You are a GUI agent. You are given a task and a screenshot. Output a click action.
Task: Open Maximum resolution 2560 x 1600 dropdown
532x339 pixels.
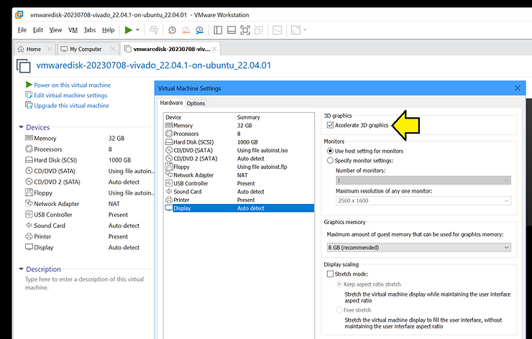click(x=423, y=200)
